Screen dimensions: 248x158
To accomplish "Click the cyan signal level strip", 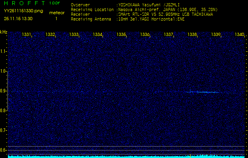I will [126, 156].
